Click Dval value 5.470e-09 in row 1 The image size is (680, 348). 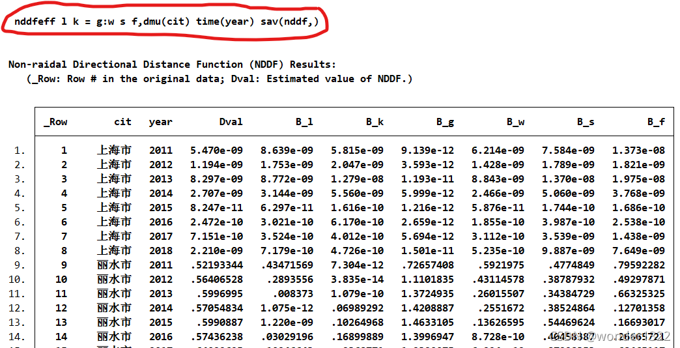(216, 151)
